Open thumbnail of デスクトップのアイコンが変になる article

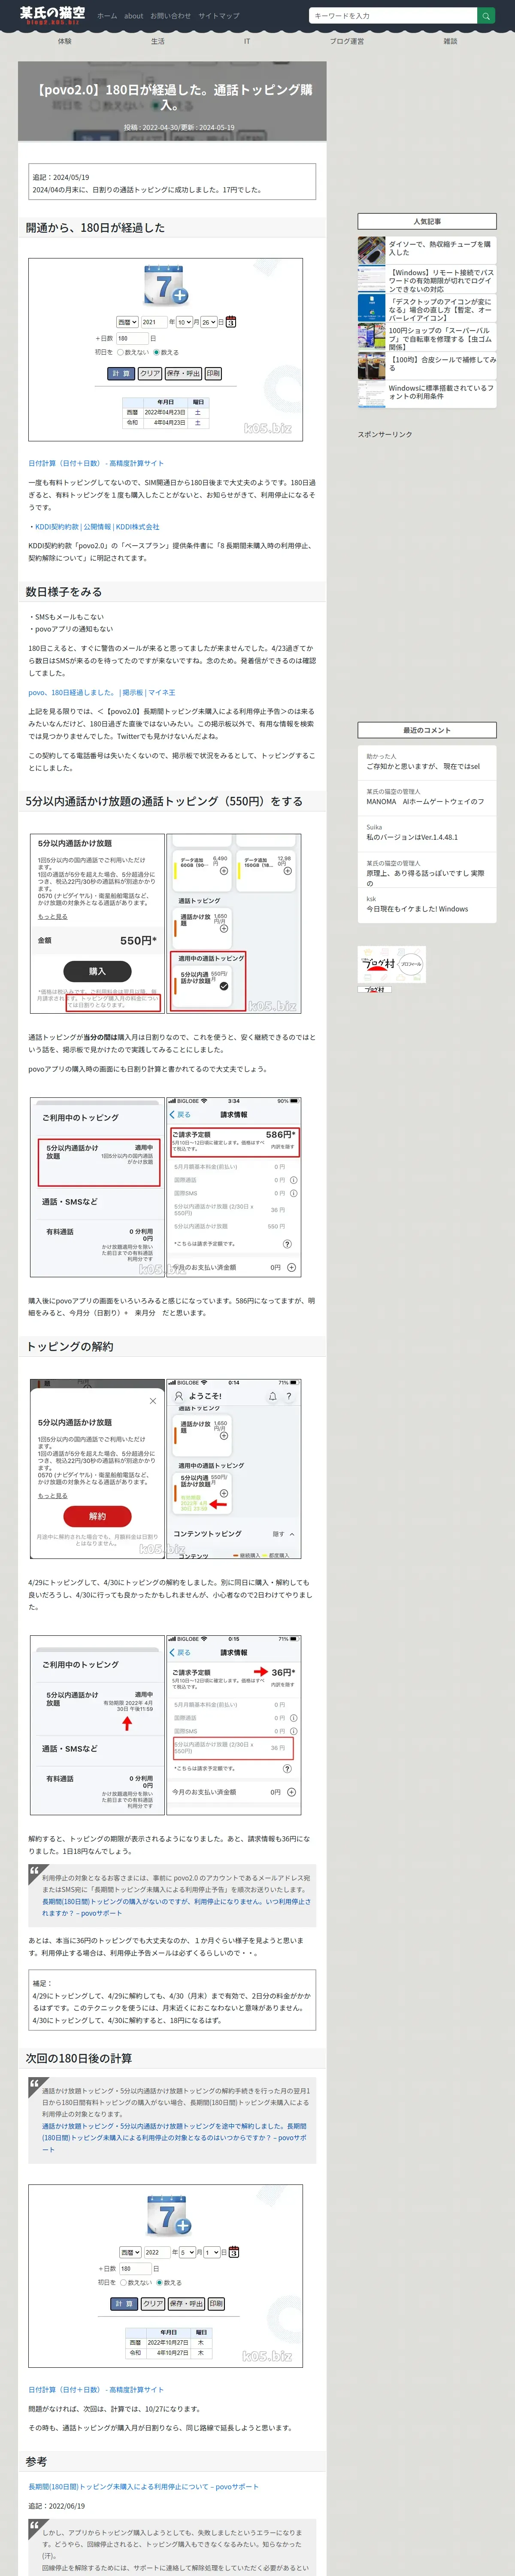[372, 307]
